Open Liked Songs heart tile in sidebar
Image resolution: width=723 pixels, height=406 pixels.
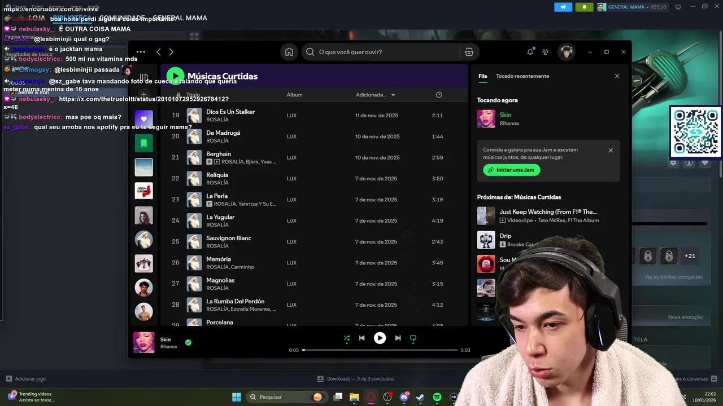pyautogui.click(x=143, y=119)
